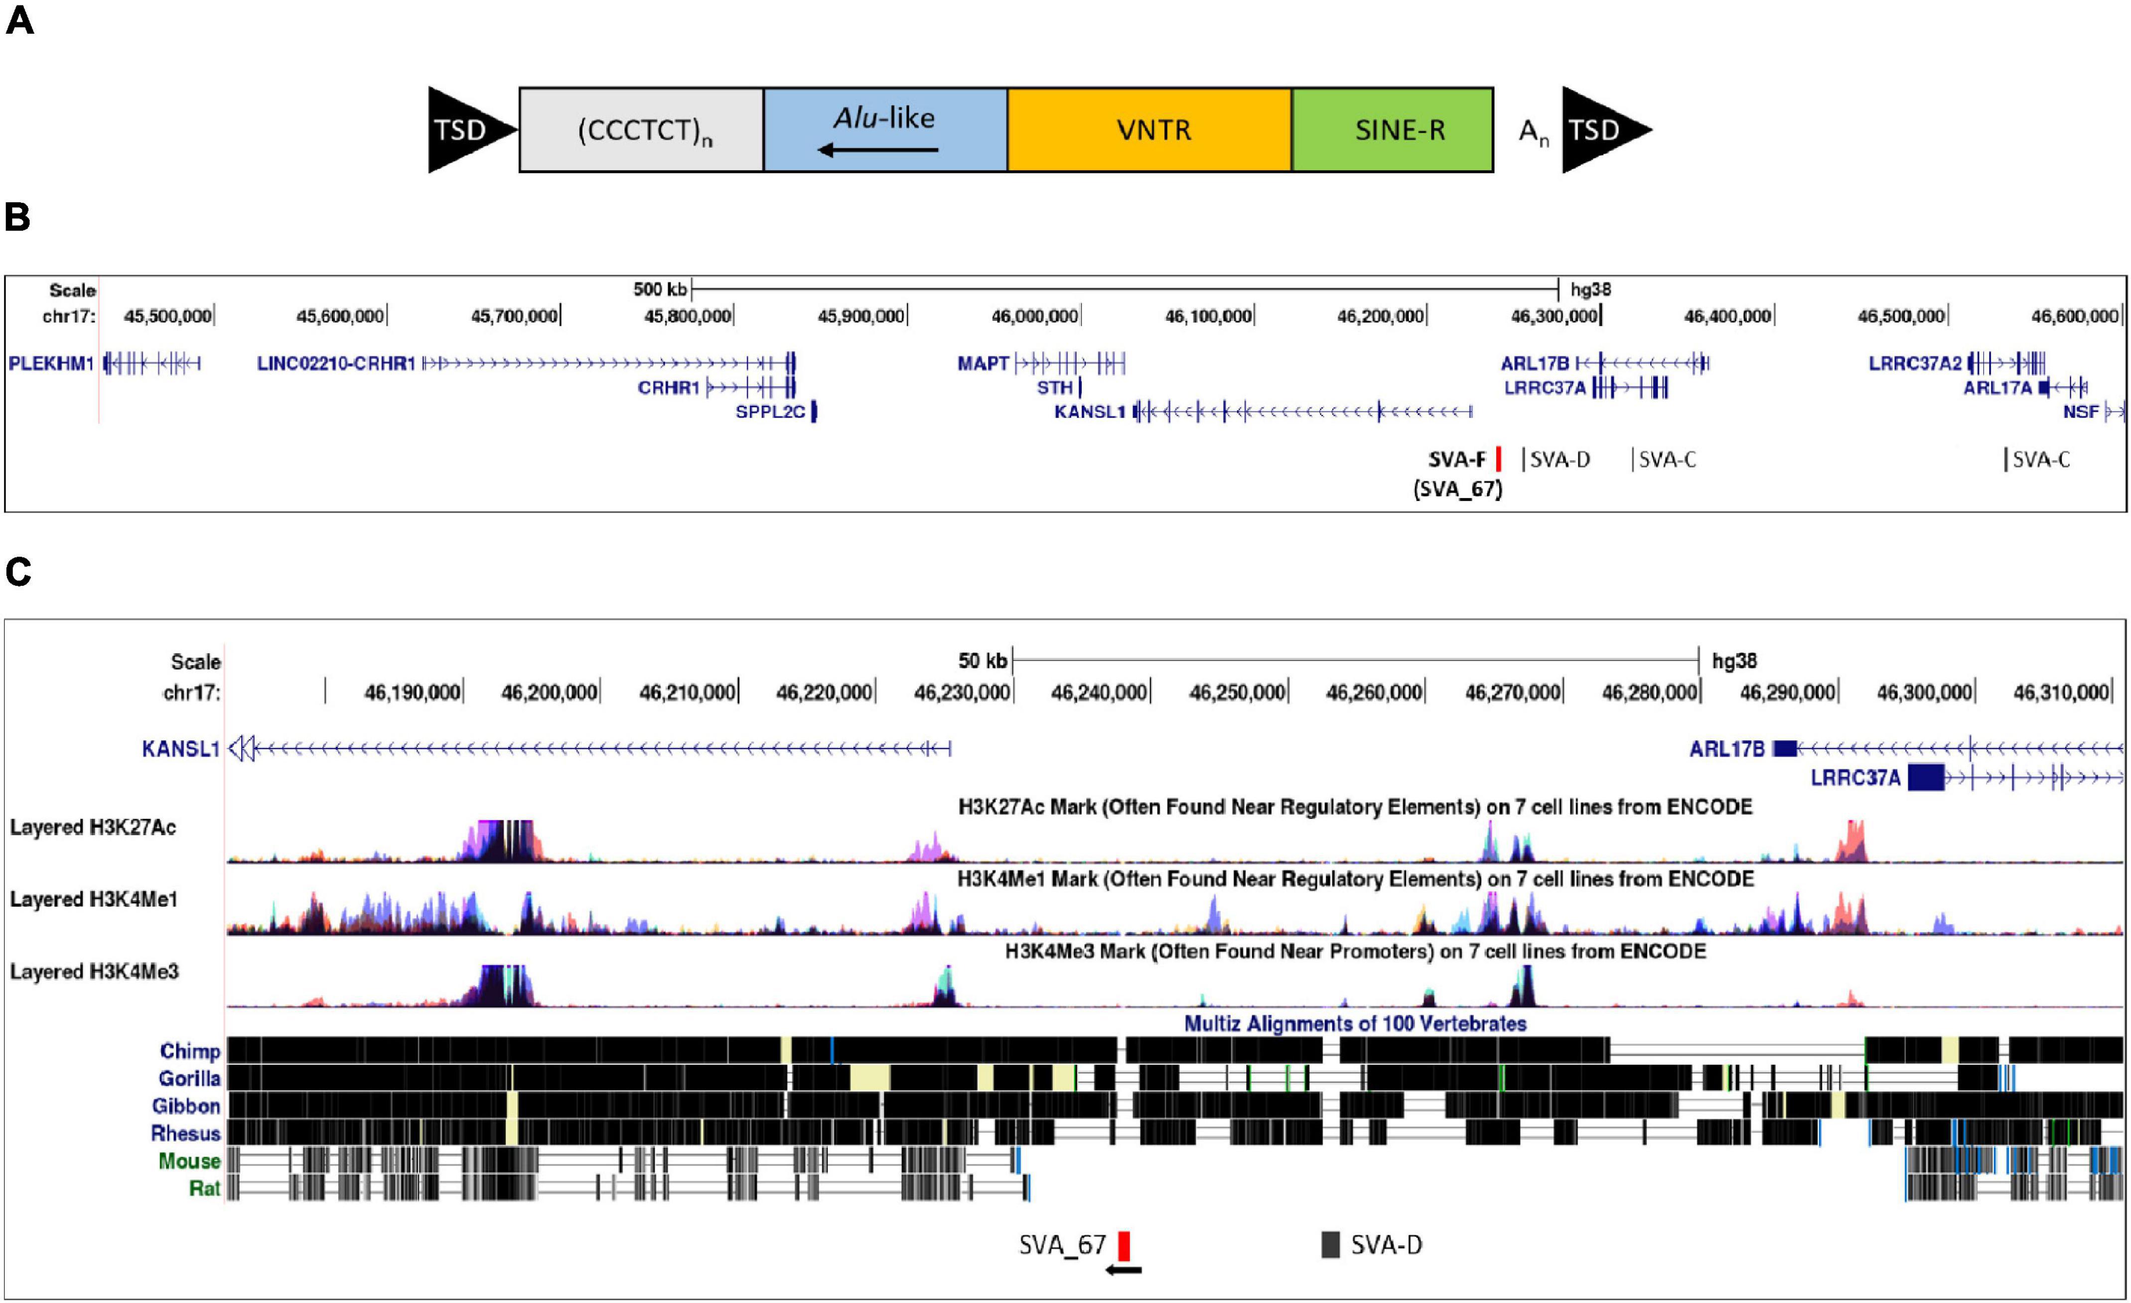This screenshot has height=1303, width=2131.
Task: Click LRRC37A gene label in panel B
Action: tap(1546, 388)
